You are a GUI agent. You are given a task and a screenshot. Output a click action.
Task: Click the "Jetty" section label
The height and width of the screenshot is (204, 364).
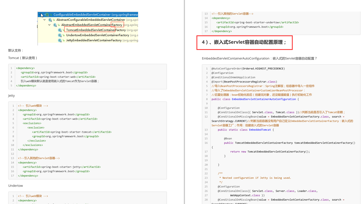(12, 96)
